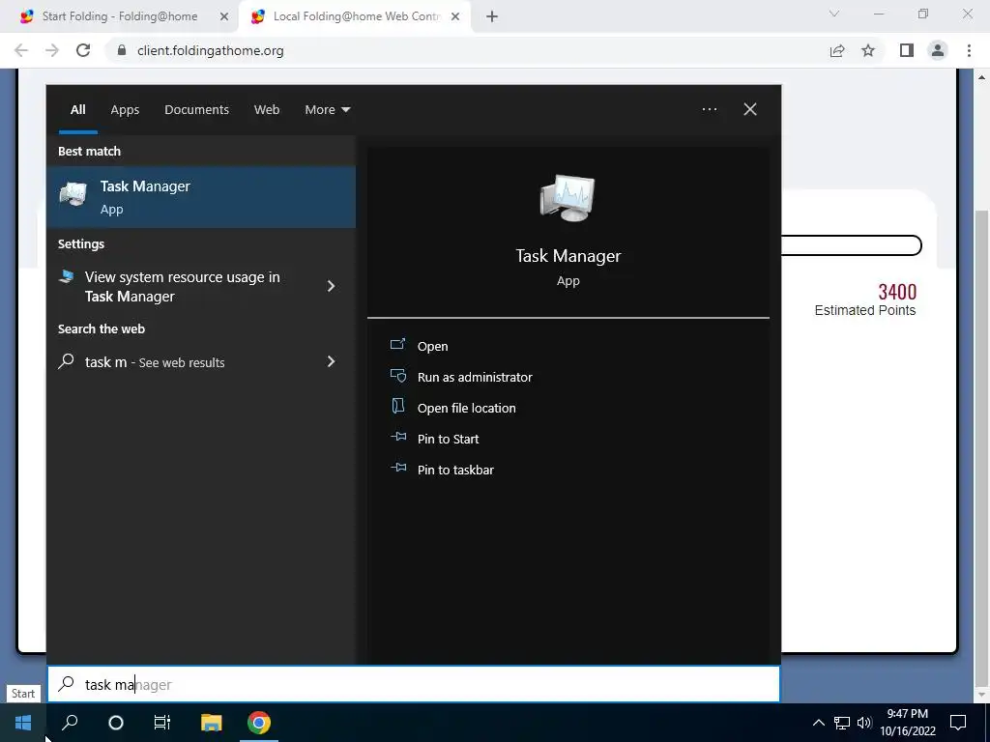This screenshot has width=990, height=742.
Task: Expand arrow for View system resource usage
Action: (x=331, y=286)
